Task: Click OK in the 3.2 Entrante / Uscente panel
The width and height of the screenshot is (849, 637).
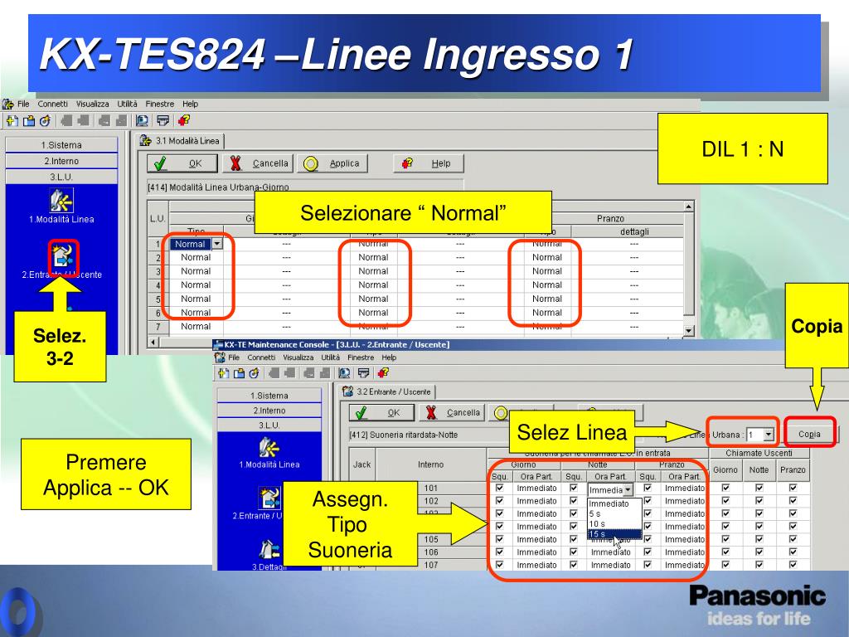Action: pos(383,413)
